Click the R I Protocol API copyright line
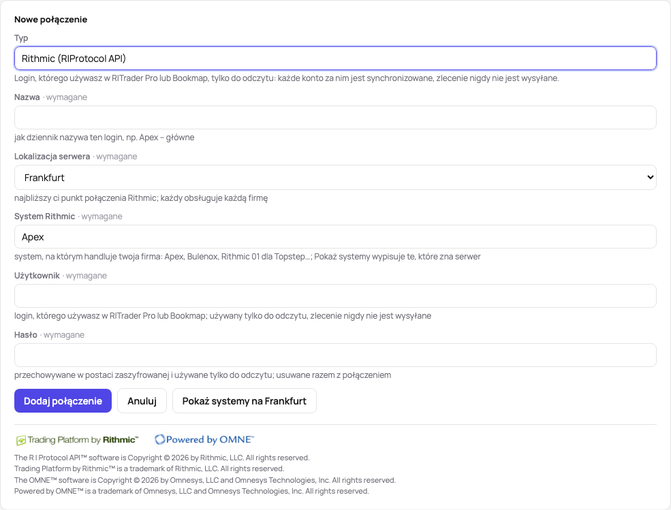 click(x=161, y=458)
